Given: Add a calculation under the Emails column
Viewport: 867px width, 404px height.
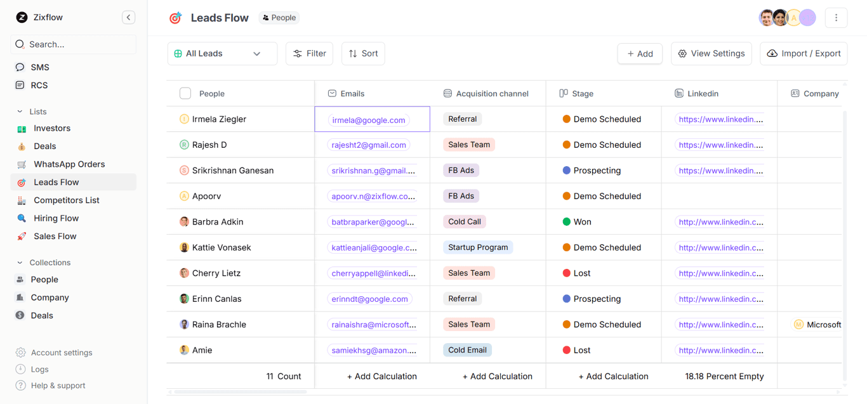Looking at the screenshot, I should point(381,376).
